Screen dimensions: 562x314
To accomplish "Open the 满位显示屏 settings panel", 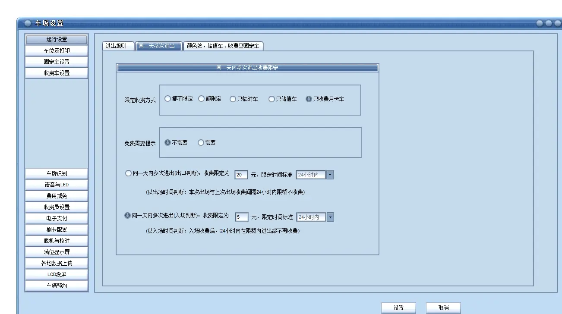I will pyautogui.click(x=57, y=251).
